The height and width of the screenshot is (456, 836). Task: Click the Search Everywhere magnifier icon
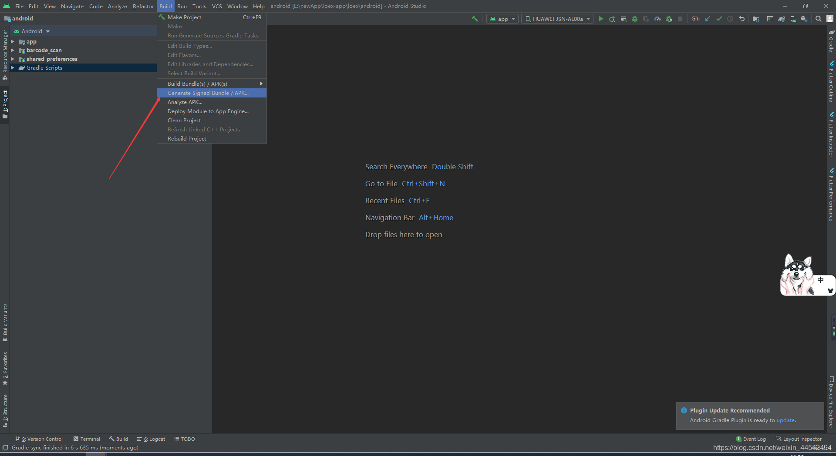tap(819, 19)
